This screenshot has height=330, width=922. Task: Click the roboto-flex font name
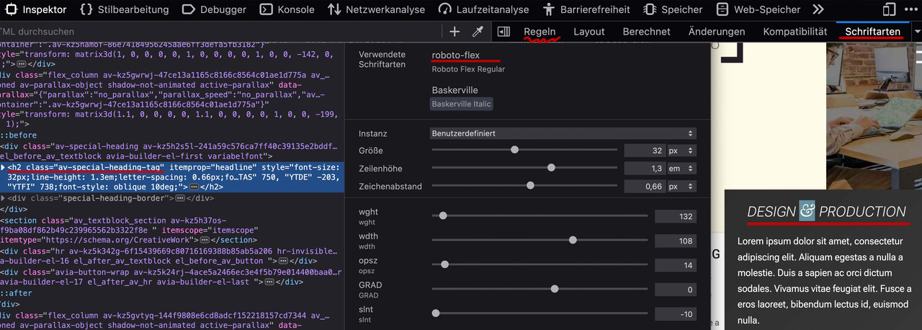point(456,55)
